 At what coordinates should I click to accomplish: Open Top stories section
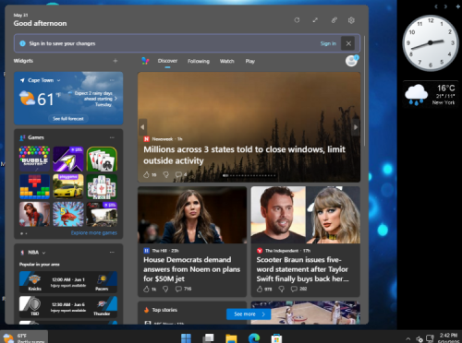[x=164, y=310]
